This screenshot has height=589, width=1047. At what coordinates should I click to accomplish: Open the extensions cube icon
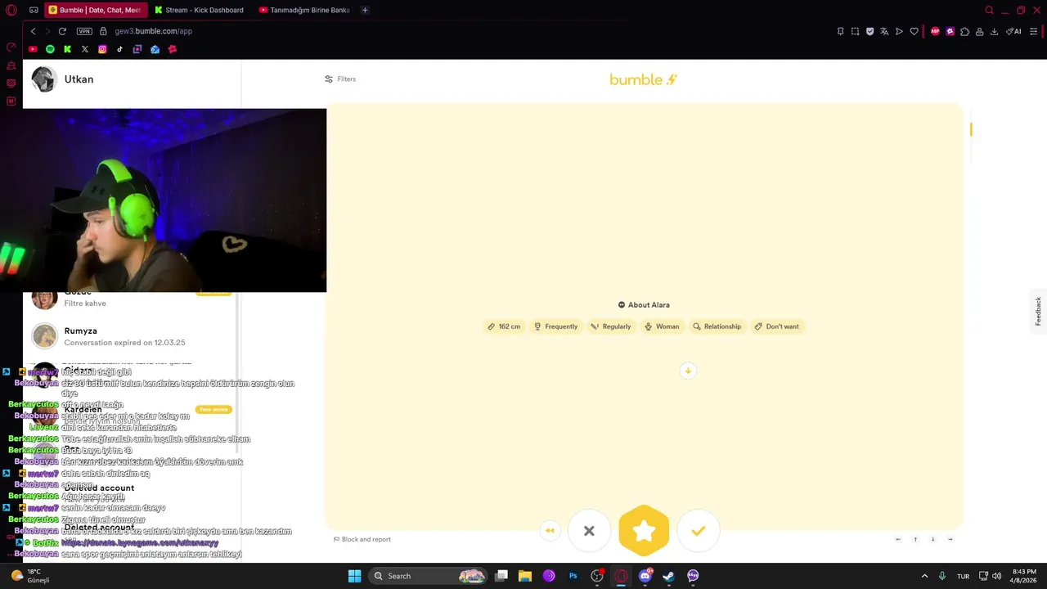point(964,31)
